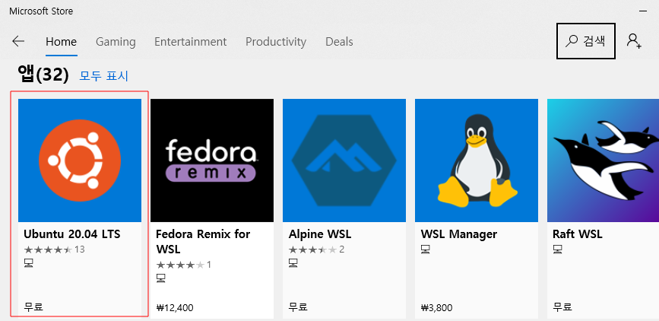Image resolution: width=659 pixels, height=321 pixels.
Task: Click the ₩3,800 price of WSL Manager
Action: coord(436,307)
